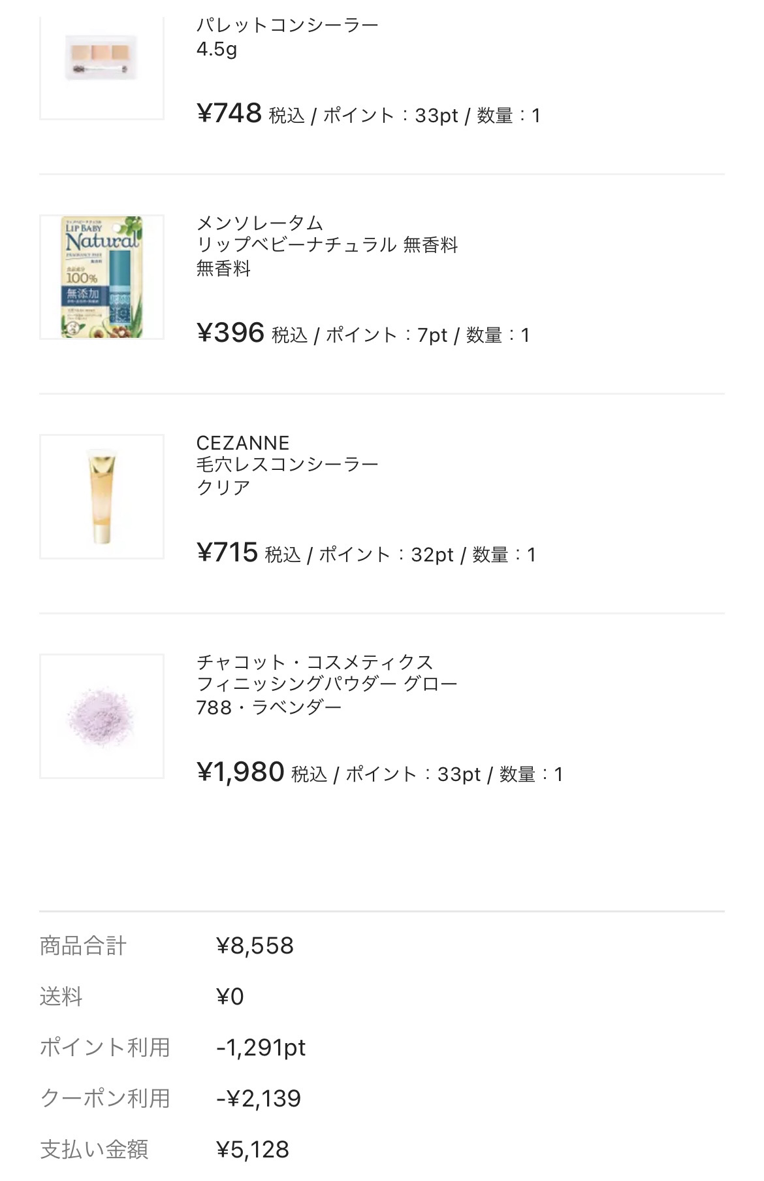Screen dimensions: 764x1181
Task: Click the CEZANNE brand name
Action: [243, 442]
